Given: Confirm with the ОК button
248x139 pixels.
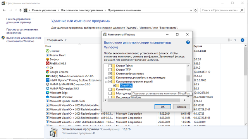Looking at the screenshot, I should pyautogui.click(x=163, y=107).
